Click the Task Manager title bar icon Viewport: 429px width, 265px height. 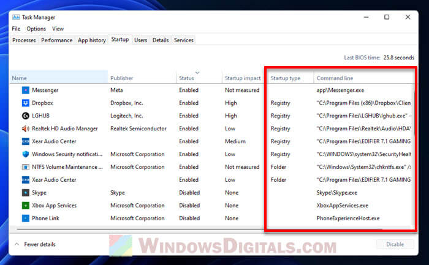tap(16, 17)
